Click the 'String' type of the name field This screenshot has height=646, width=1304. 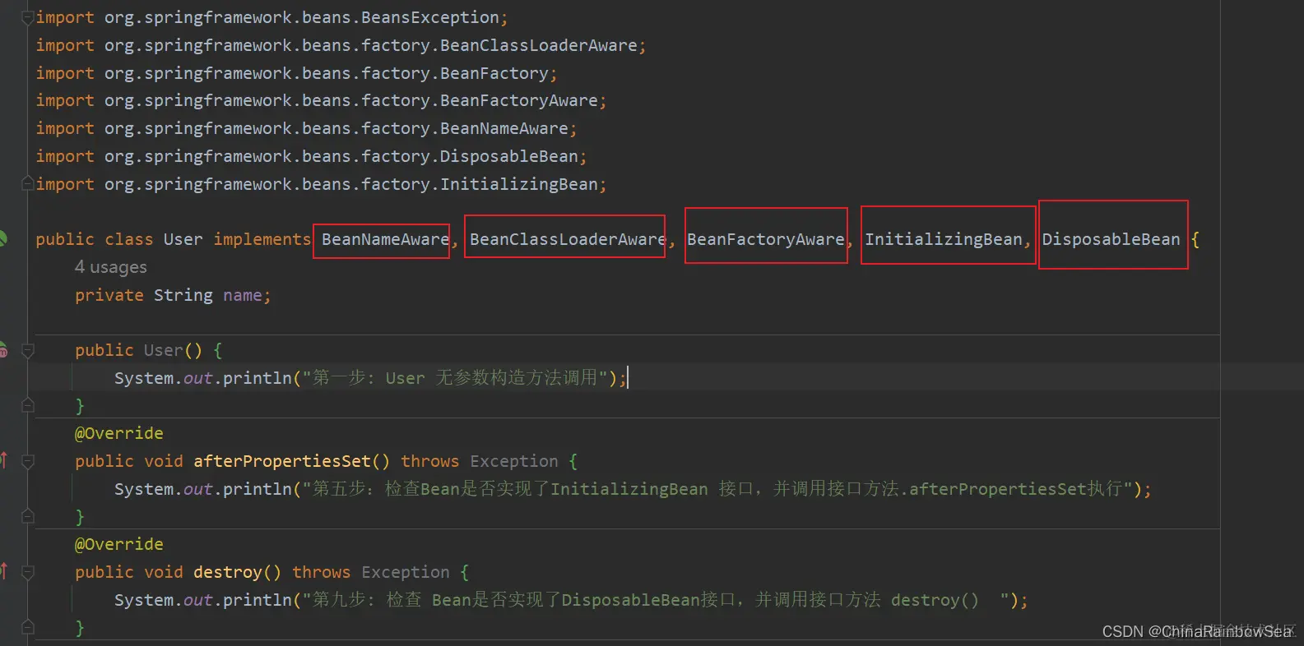(x=183, y=295)
